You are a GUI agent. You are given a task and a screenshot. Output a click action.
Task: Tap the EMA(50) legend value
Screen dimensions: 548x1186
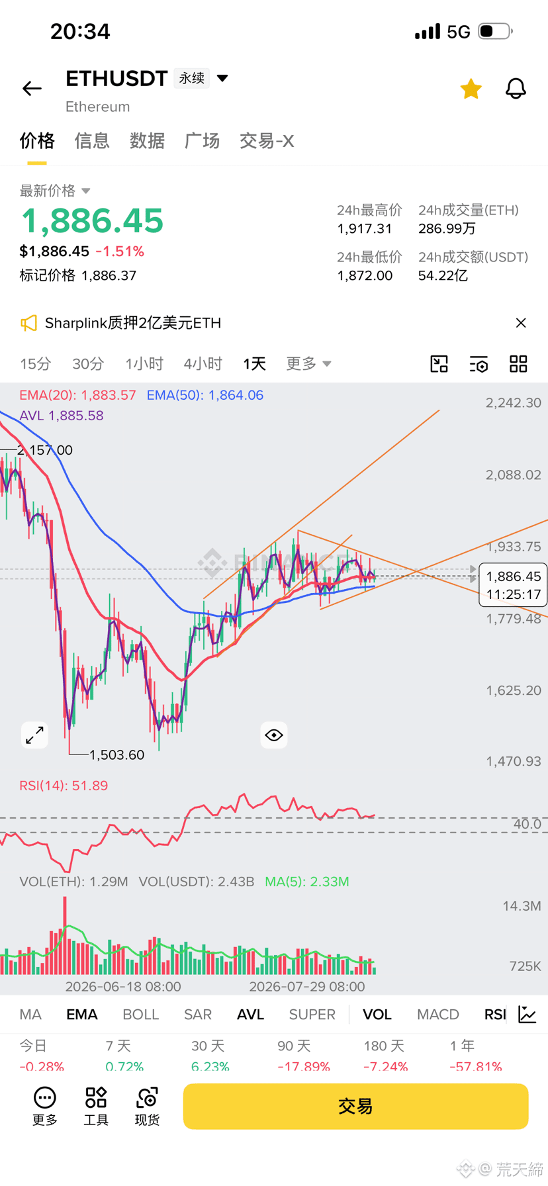tap(205, 395)
